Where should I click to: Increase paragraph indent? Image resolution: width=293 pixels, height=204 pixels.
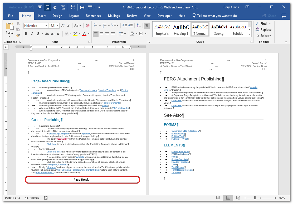130,25
